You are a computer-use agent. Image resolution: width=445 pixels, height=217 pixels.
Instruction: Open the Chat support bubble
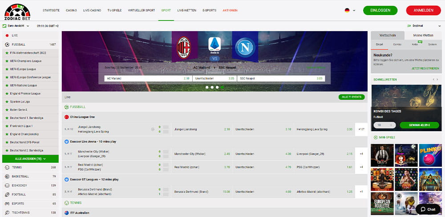point(428,209)
